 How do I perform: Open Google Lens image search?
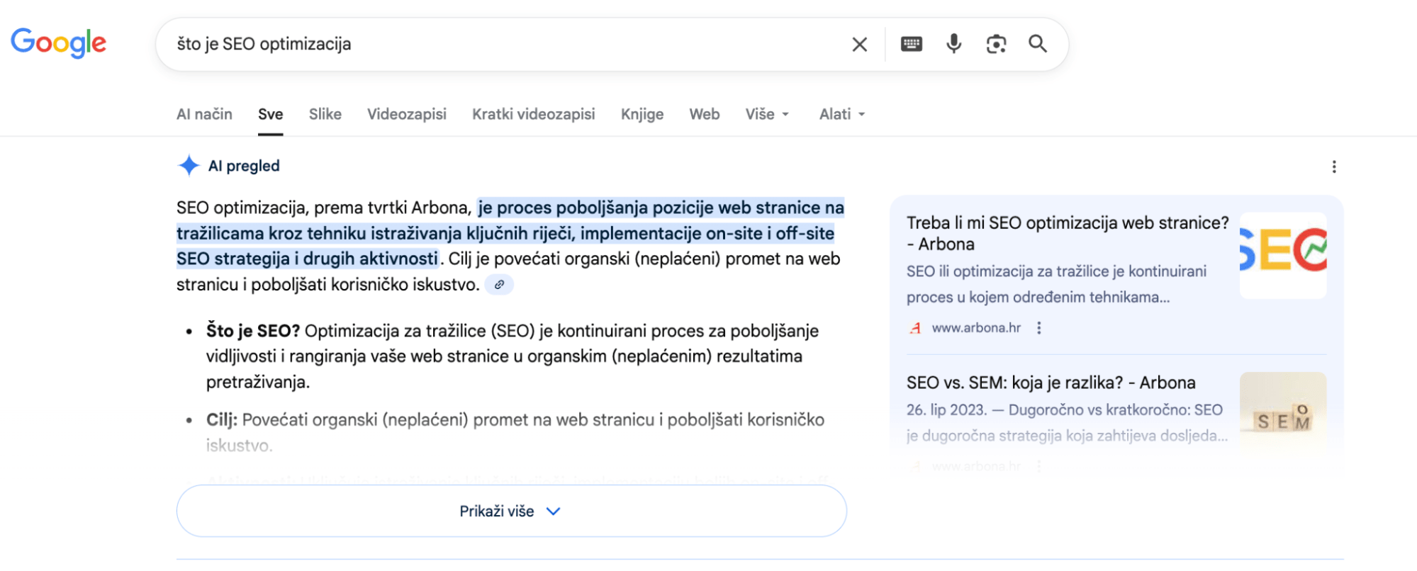click(x=995, y=43)
